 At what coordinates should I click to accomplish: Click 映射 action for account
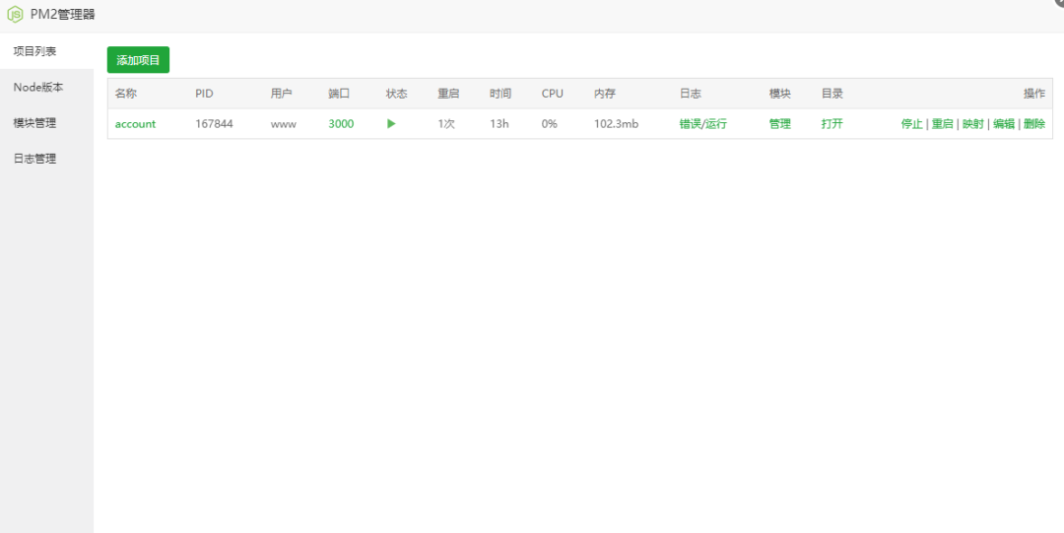click(x=973, y=124)
